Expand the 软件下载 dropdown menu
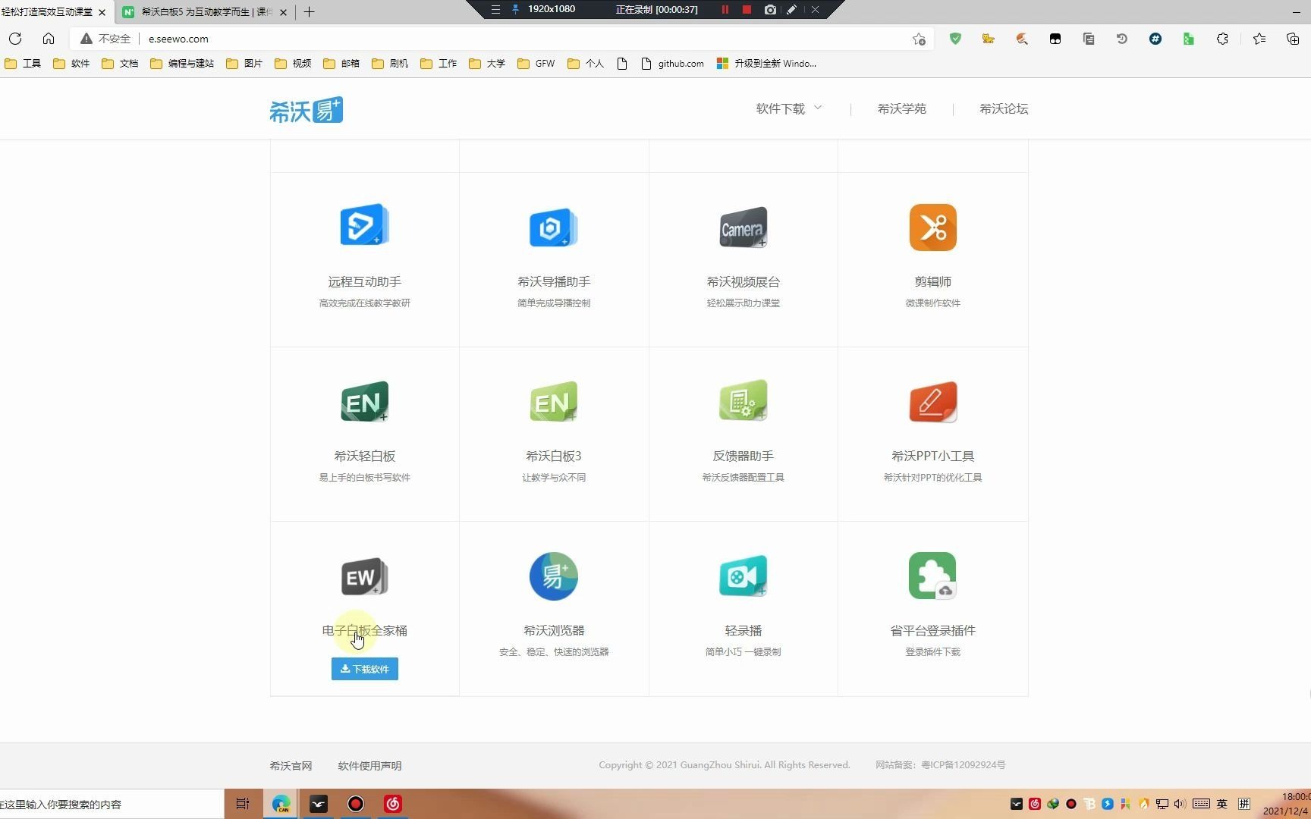This screenshot has height=819, width=1311. pos(788,108)
